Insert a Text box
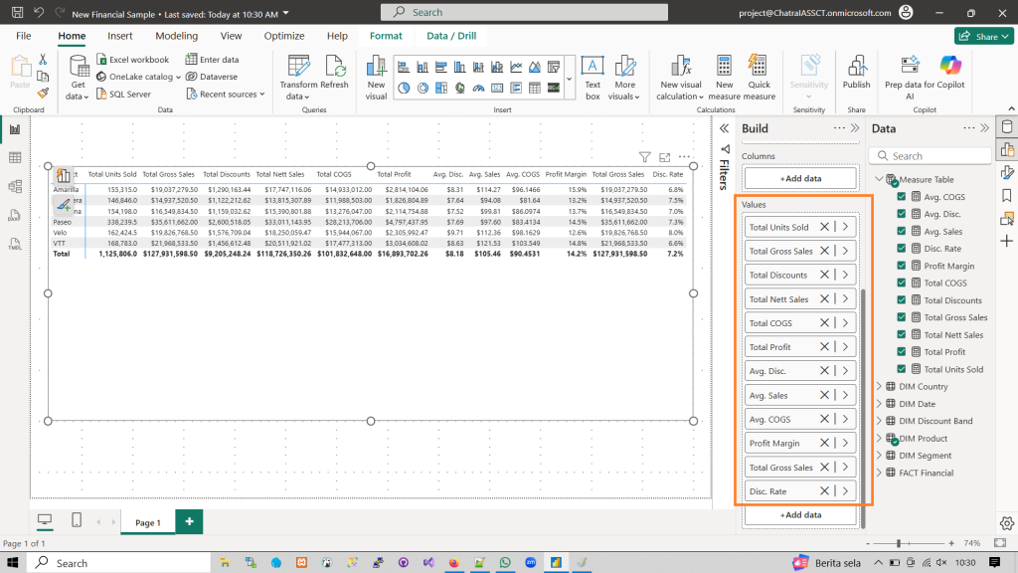The height and width of the screenshot is (573, 1018). point(593,67)
